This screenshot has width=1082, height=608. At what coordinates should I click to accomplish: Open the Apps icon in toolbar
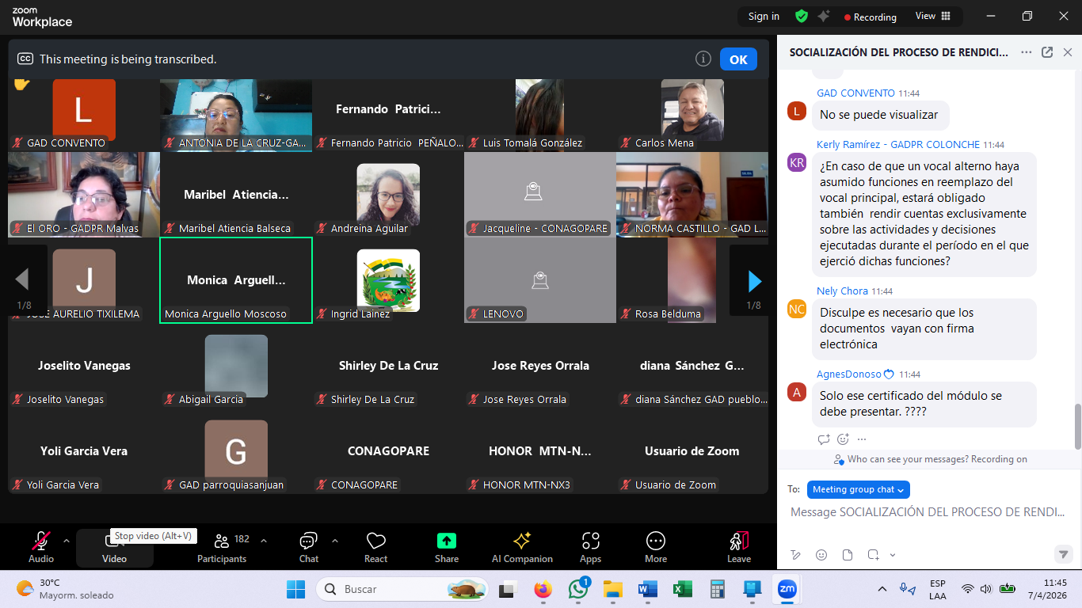pyautogui.click(x=590, y=547)
